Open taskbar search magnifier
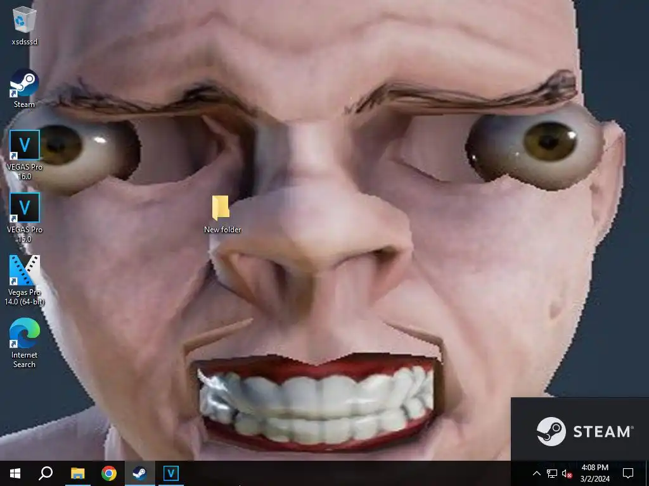 point(46,473)
